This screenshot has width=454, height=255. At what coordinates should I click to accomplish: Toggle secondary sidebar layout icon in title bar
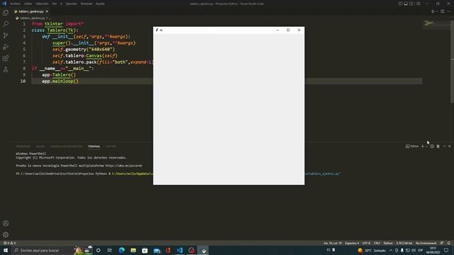pyautogui.click(x=411, y=4)
